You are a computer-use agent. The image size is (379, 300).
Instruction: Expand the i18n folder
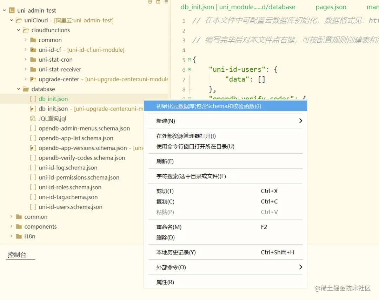tap(11, 236)
